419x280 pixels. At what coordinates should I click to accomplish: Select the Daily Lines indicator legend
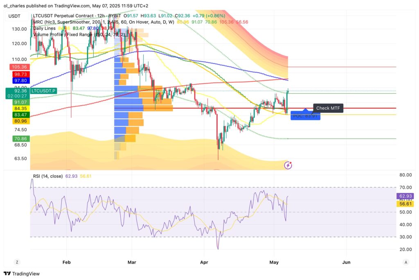coord(43,29)
